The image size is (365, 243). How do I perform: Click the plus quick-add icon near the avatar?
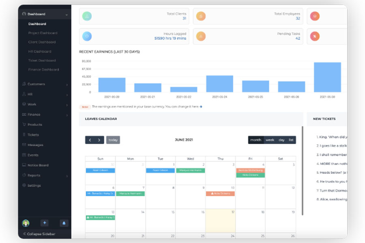click(44, 223)
